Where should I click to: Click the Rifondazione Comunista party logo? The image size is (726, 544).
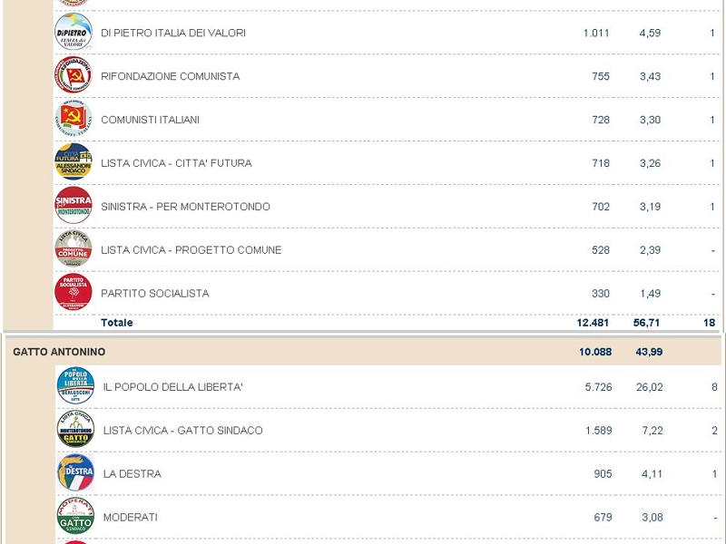(x=73, y=75)
